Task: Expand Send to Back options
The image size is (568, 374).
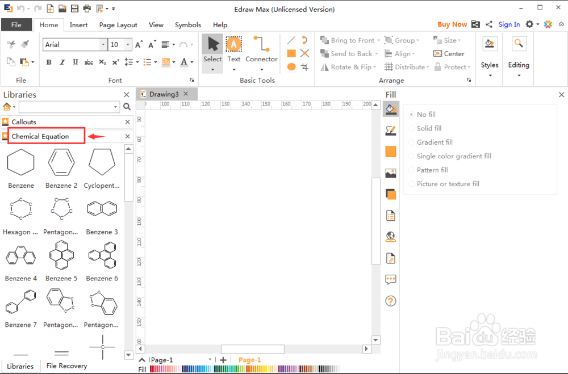Action: coord(377,54)
